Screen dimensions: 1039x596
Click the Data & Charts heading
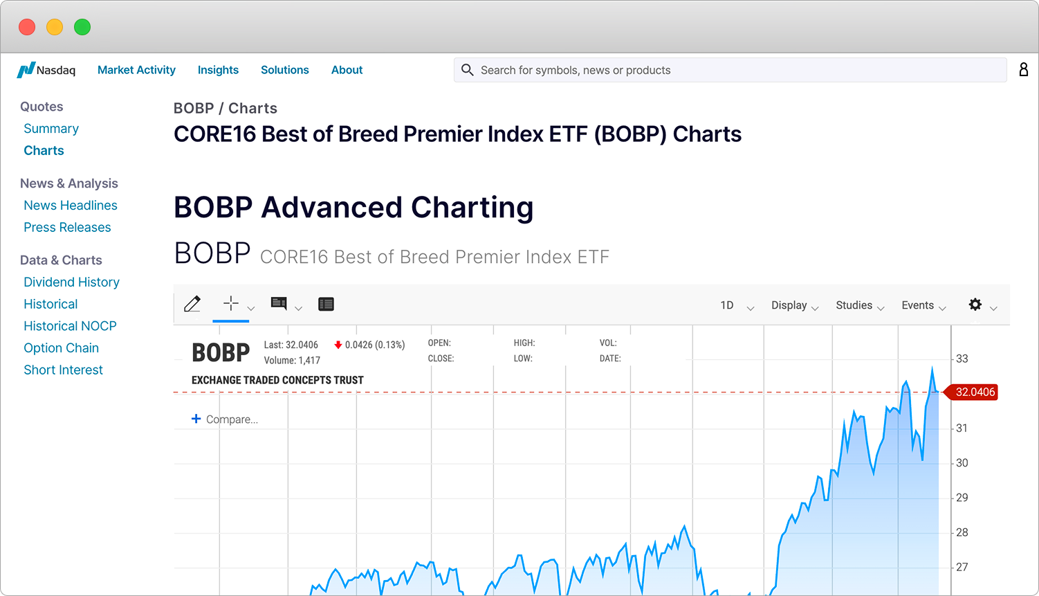click(61, 260)
